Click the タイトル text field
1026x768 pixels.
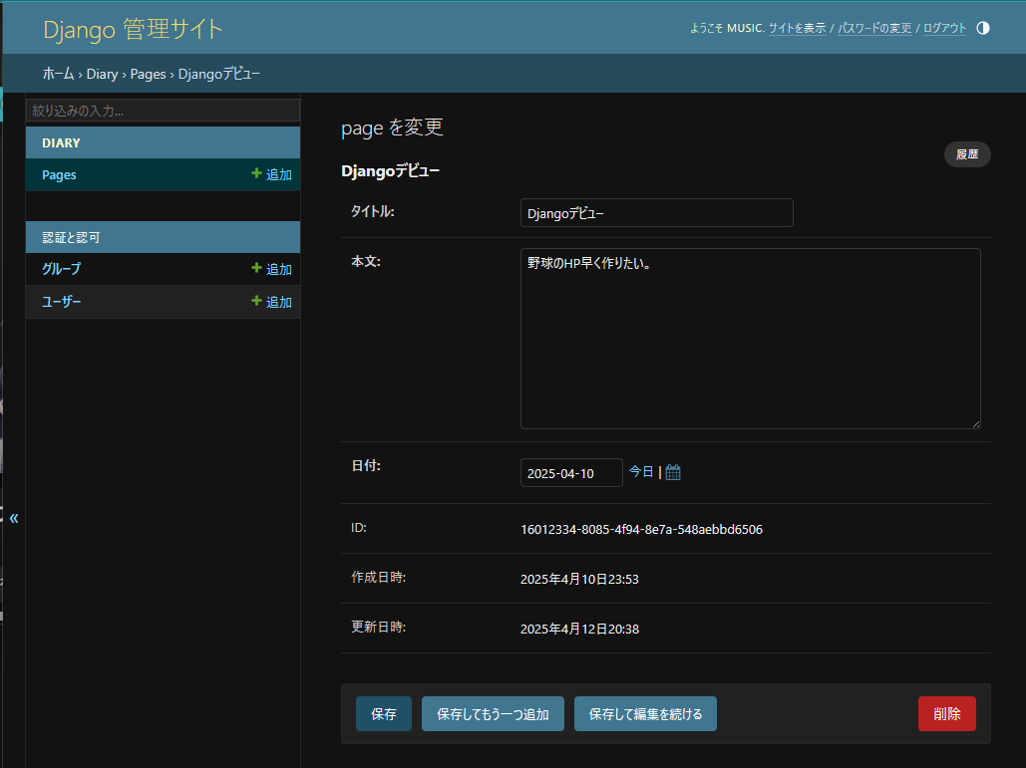656,213
